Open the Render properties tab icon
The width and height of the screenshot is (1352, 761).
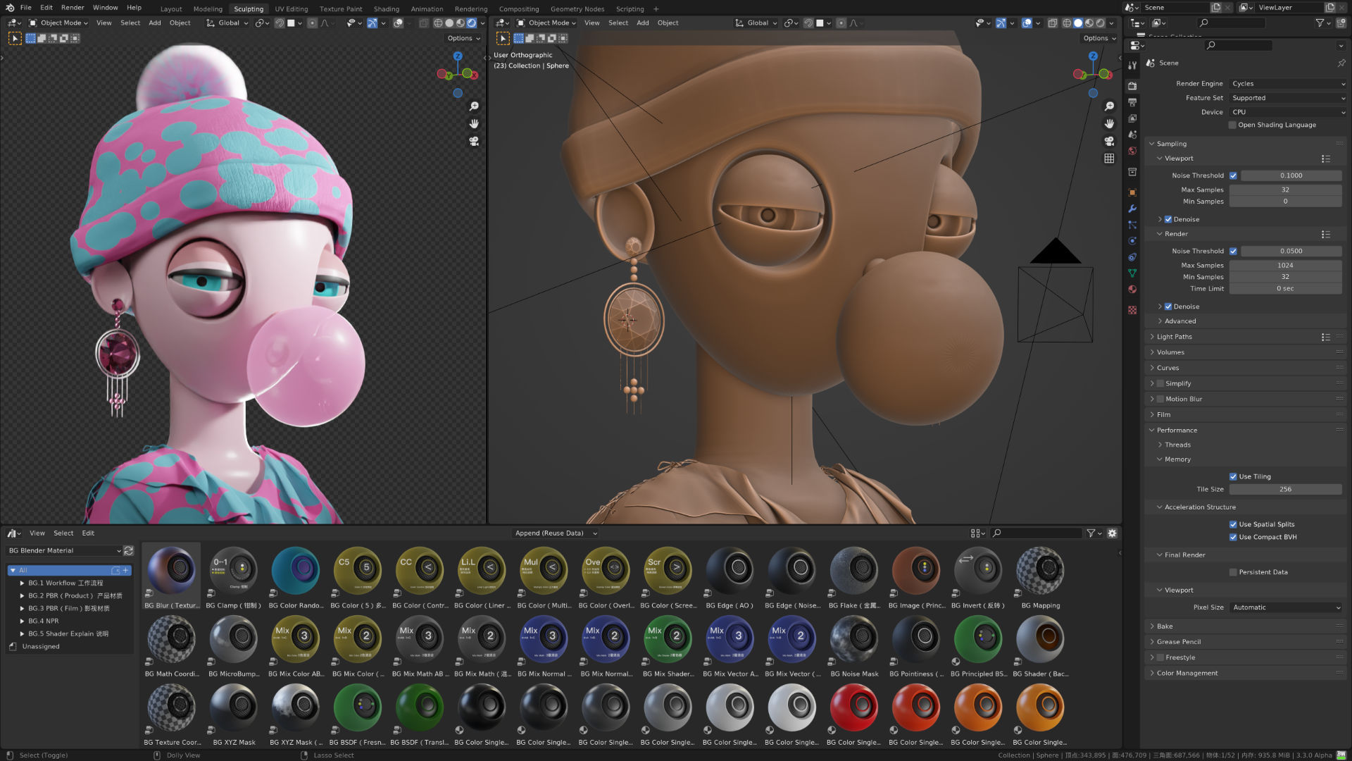pyautogui.click(x=1132, y=86)
